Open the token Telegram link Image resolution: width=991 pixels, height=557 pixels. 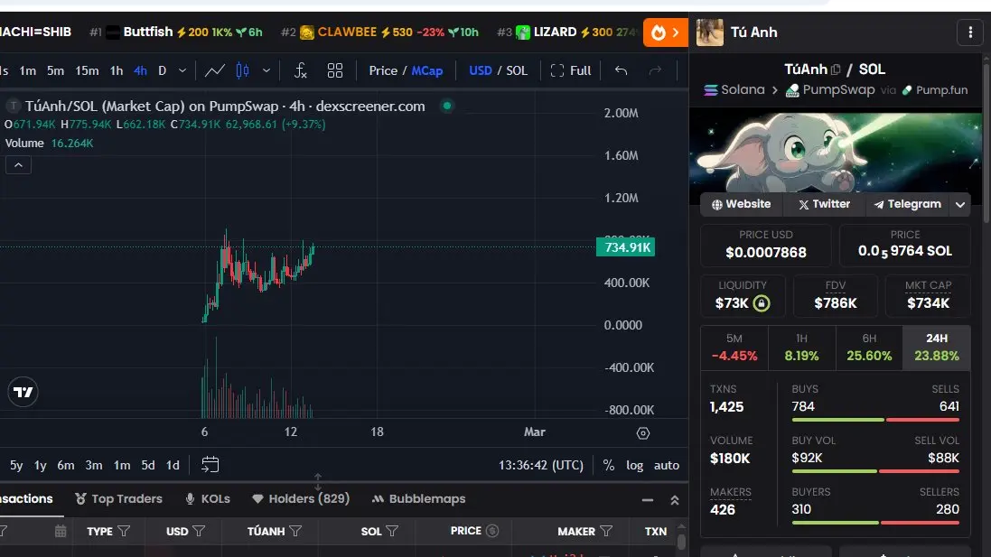tap(908, 205)
